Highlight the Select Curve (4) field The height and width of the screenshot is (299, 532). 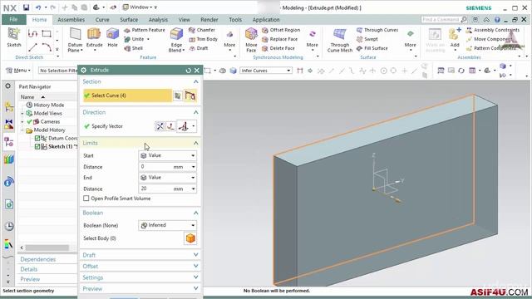coord(127,96)
